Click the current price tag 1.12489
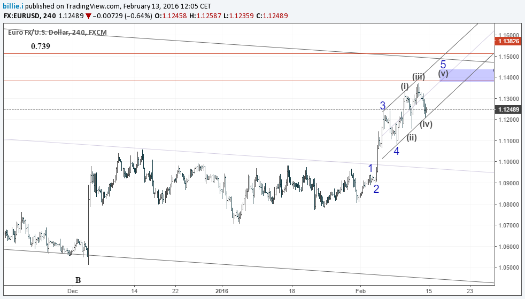This screenshot has height=299, width=525. [508, 109]
